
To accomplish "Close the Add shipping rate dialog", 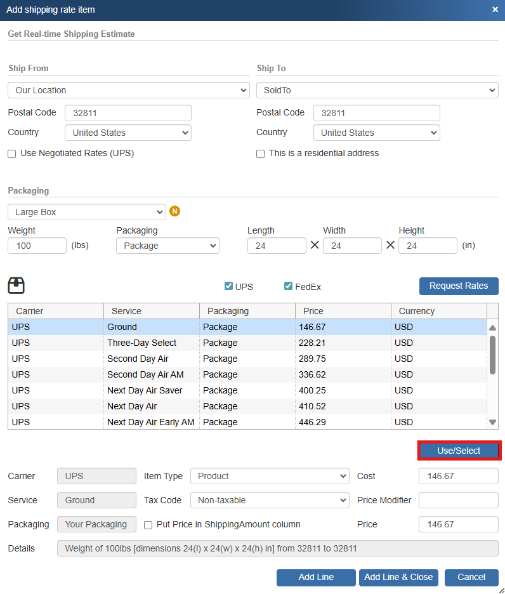I will point(495,10).
